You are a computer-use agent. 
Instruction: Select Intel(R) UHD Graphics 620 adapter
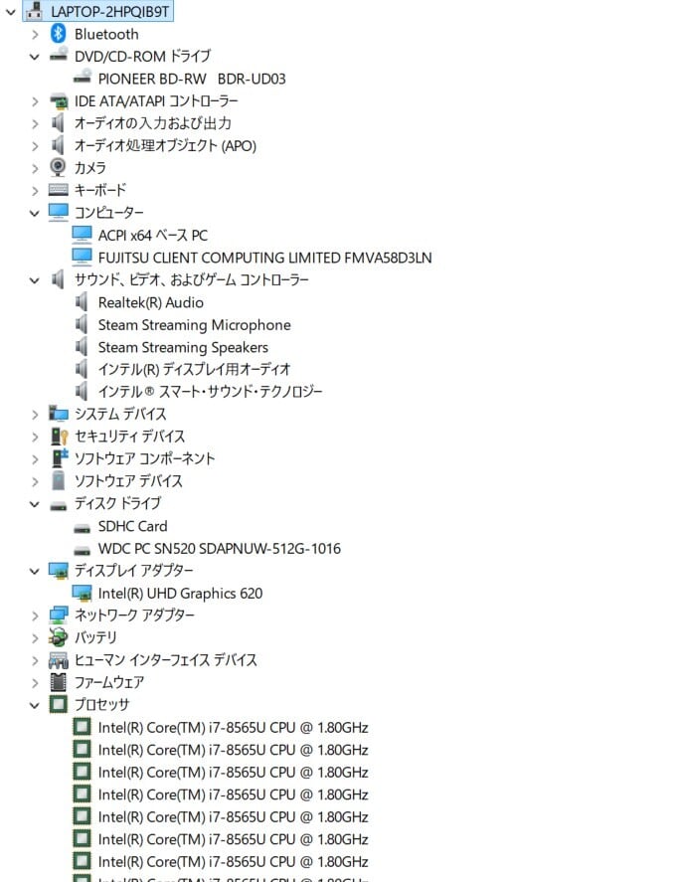click(181, 594)
